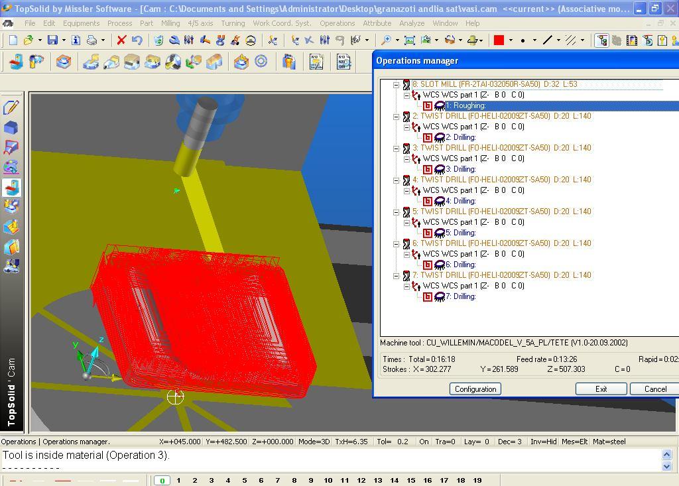Open the Work Coord. Syst. menu
The width and height of the screenshot is (679, 486).
pos(282,23)
